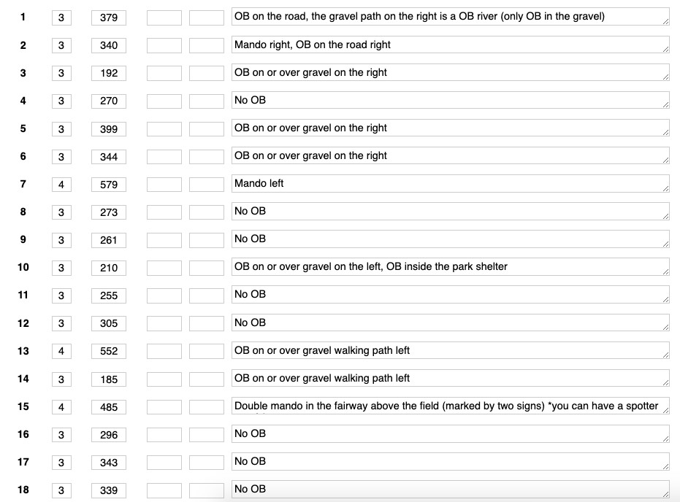The image size is (680, 502).
Task: Click the hole 1 par field
Action: 61,18
